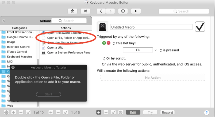Close the Keyboard Maestro Tutorial popup
This screenshot has width=215, height=117.
13,67
